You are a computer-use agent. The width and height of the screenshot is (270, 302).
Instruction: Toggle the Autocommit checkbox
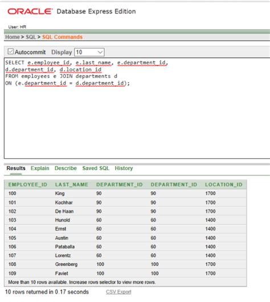click(x=11, y=51)
